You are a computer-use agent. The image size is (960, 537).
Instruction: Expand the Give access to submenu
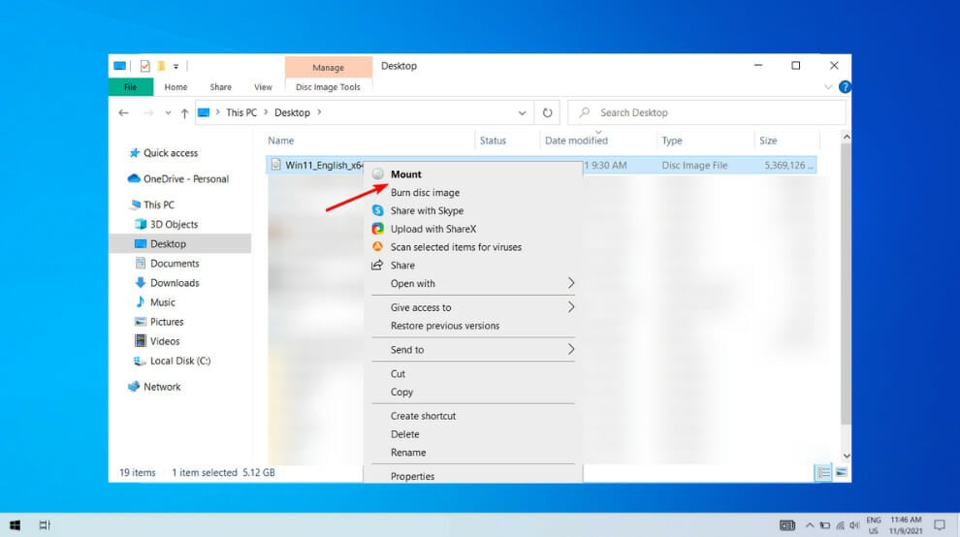point(472,307)
